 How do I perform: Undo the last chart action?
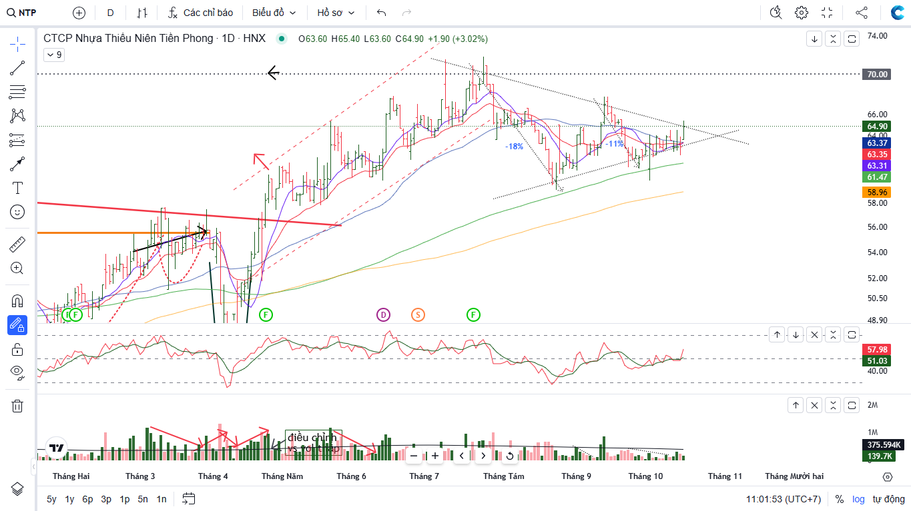point(382,13)
